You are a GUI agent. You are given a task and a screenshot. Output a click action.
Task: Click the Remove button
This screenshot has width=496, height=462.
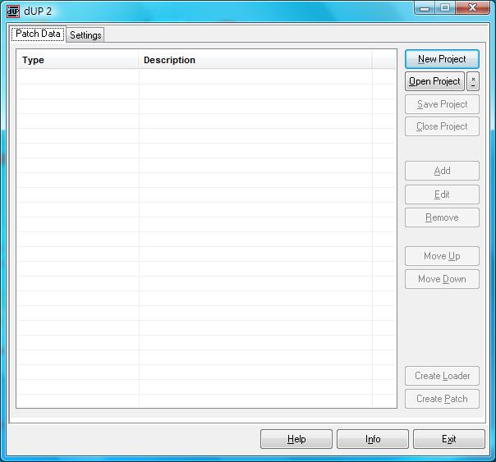pyautogui.click(x=442, y=217)
